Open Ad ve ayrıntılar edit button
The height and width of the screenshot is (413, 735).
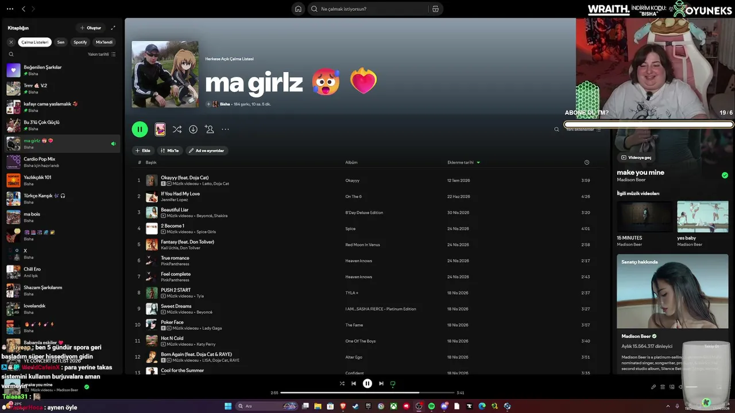(x=207, y=150)
